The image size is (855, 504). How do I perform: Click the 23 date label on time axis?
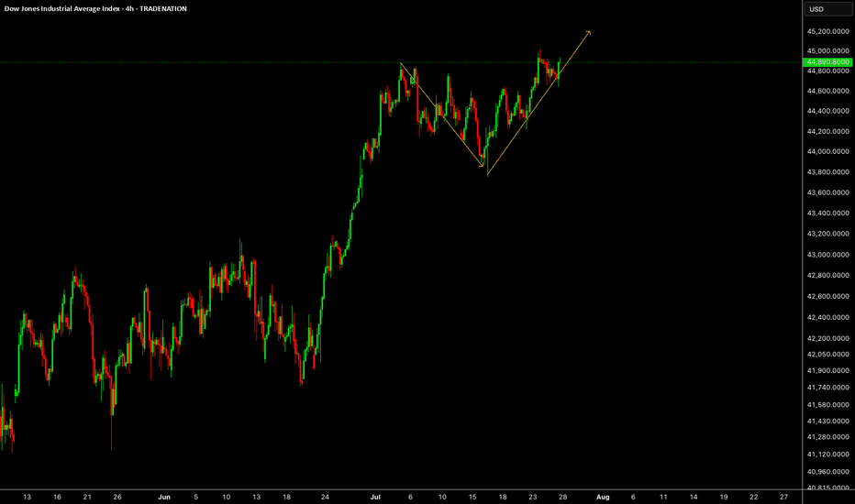click(x=533, y=497)
